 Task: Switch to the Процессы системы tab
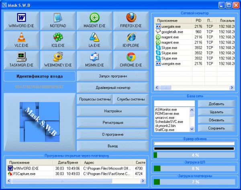(94, 99)
